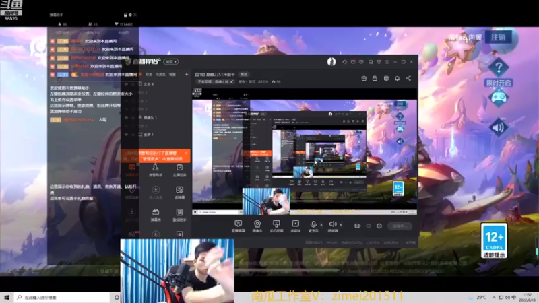
Task: Toggle lock on 文本 4 source
Action: (x=133, y=83)
